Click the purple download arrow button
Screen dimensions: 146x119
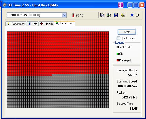(121, 5)
